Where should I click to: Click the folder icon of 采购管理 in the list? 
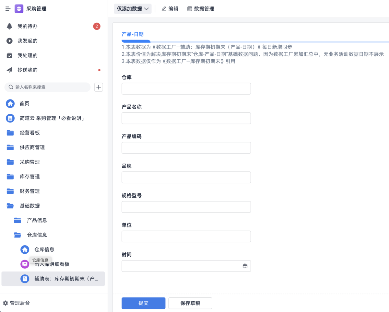(x=10, y=162)
